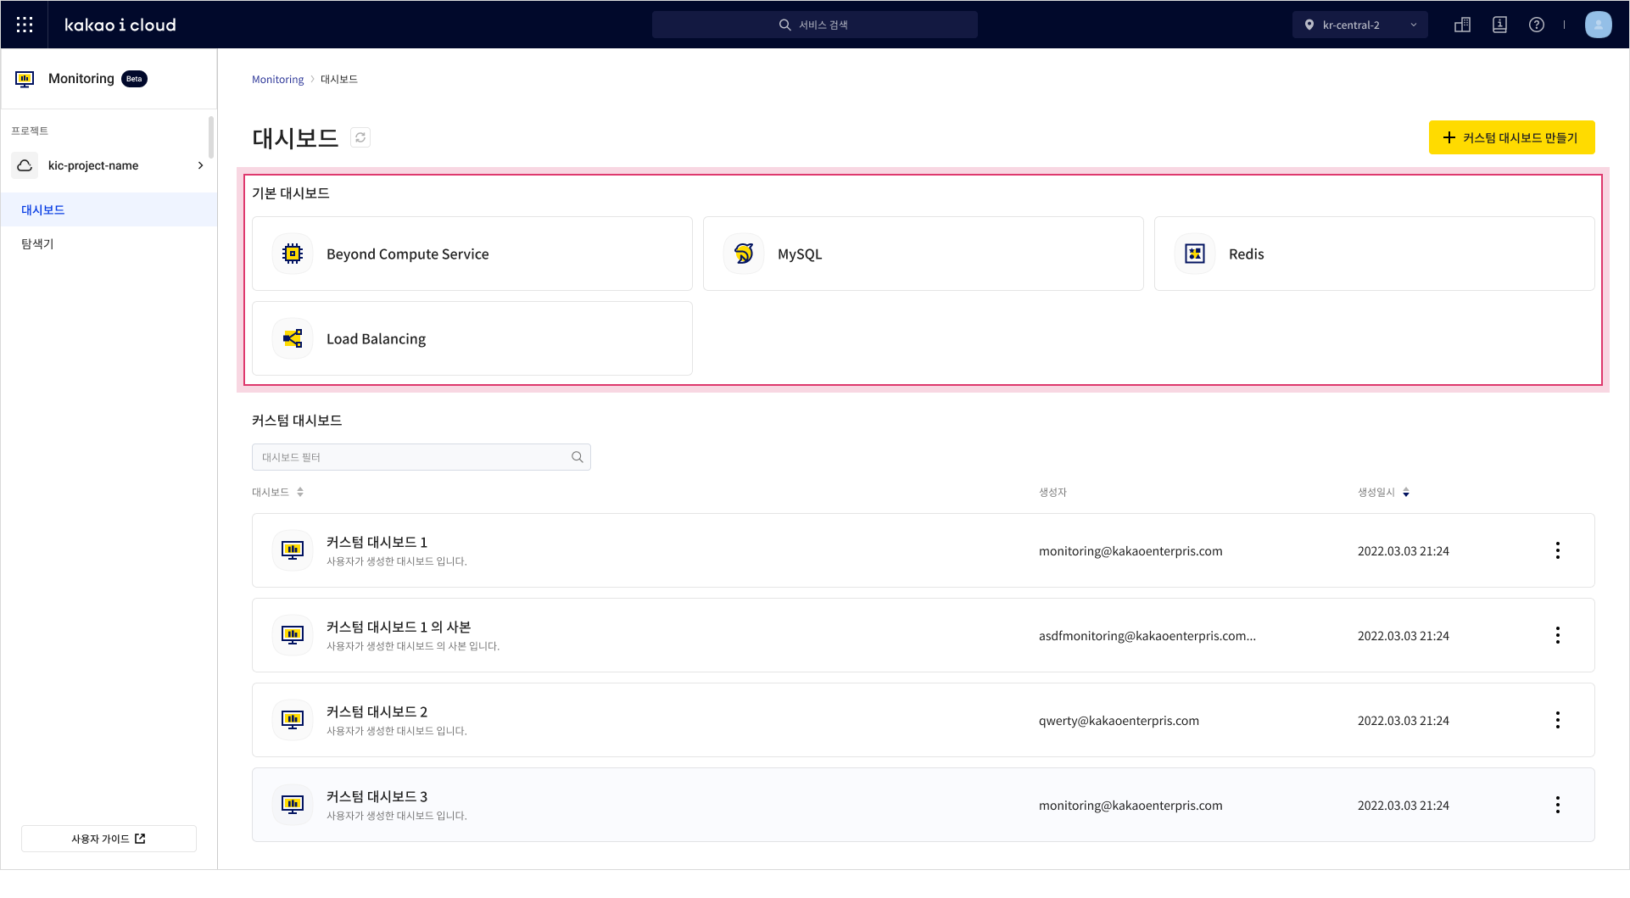Screen dimensions: 1630x898
Task: Sort by 생성일시 column header
Action: (x=1383, y=492)
